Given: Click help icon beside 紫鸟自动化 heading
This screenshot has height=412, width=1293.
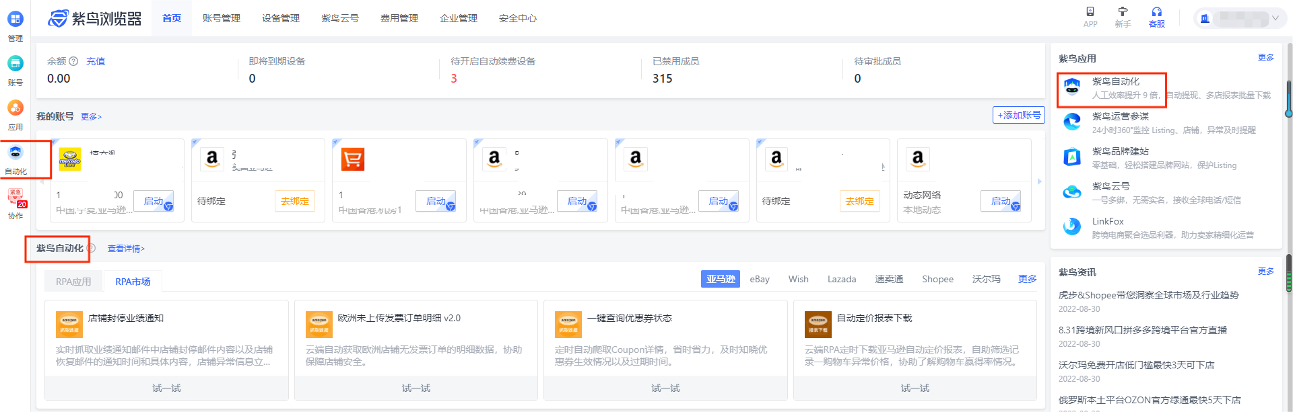Looking at the screenshot, I should (x=91, y=248).
